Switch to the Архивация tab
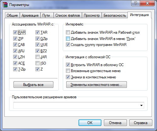The width and height of the screenshot is (157, 131). [x=30, y=15]
